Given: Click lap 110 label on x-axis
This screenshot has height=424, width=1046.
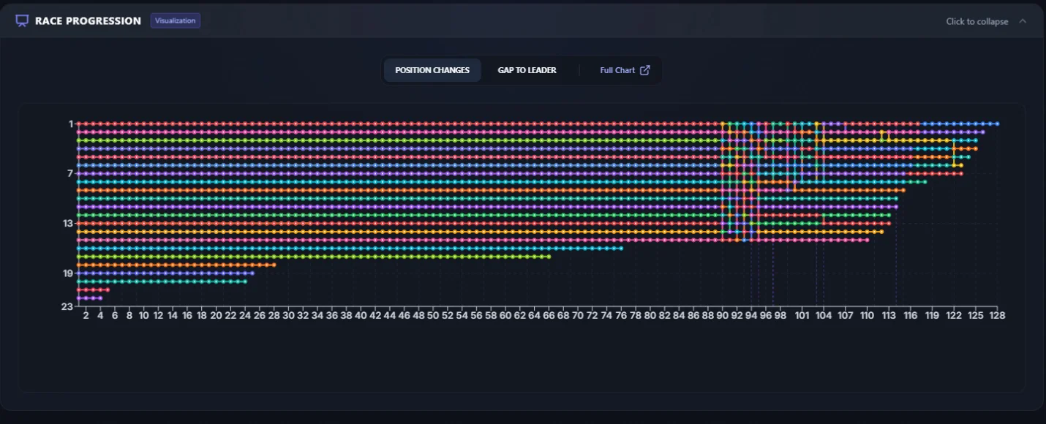Looking at the screenshot, I should click(867, 316).
